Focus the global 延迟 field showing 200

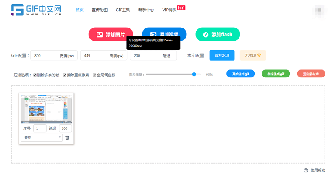tap(153, 56)
